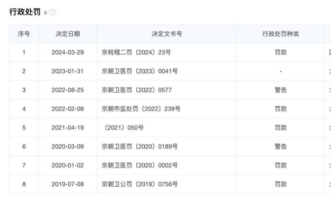The height and width of the screenshot is (199, 331).
Task: Open document 京朝卫医罚〔2023〕0041号
Action: 140,71
